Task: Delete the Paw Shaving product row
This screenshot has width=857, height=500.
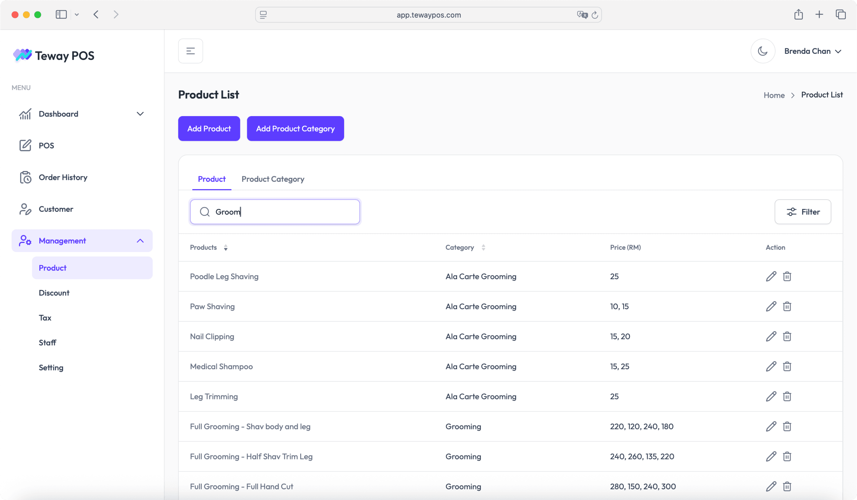Action: [787, 306]
